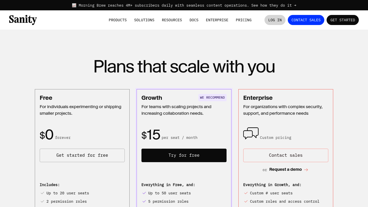
Task: Open the Docs navigation item
Action: click(194, 20)
